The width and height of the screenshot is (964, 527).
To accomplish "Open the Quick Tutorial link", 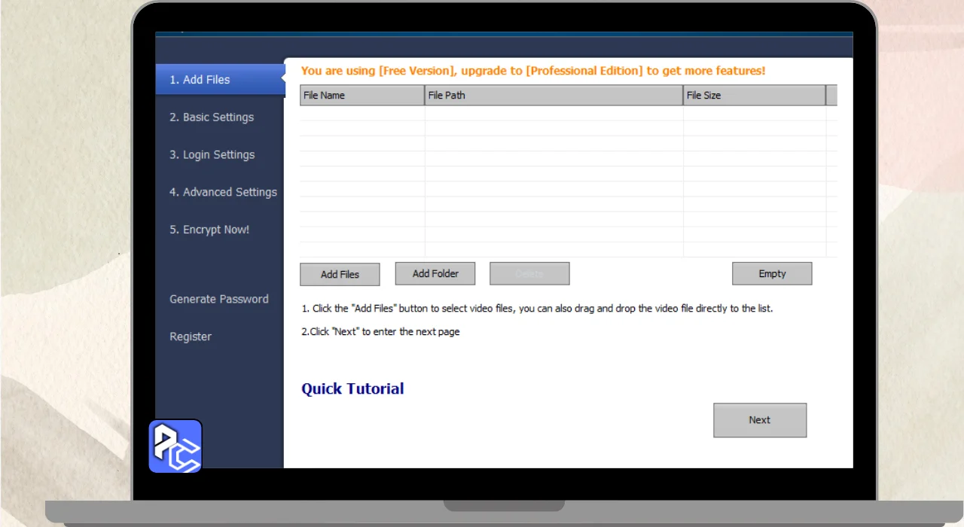I will [352, 389].
